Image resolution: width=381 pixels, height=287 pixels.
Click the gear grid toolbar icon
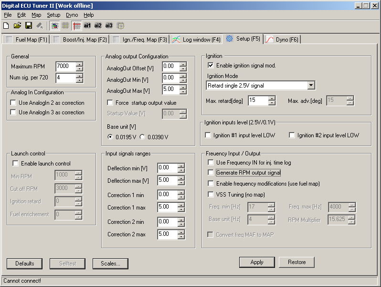(x=120, y=25)
